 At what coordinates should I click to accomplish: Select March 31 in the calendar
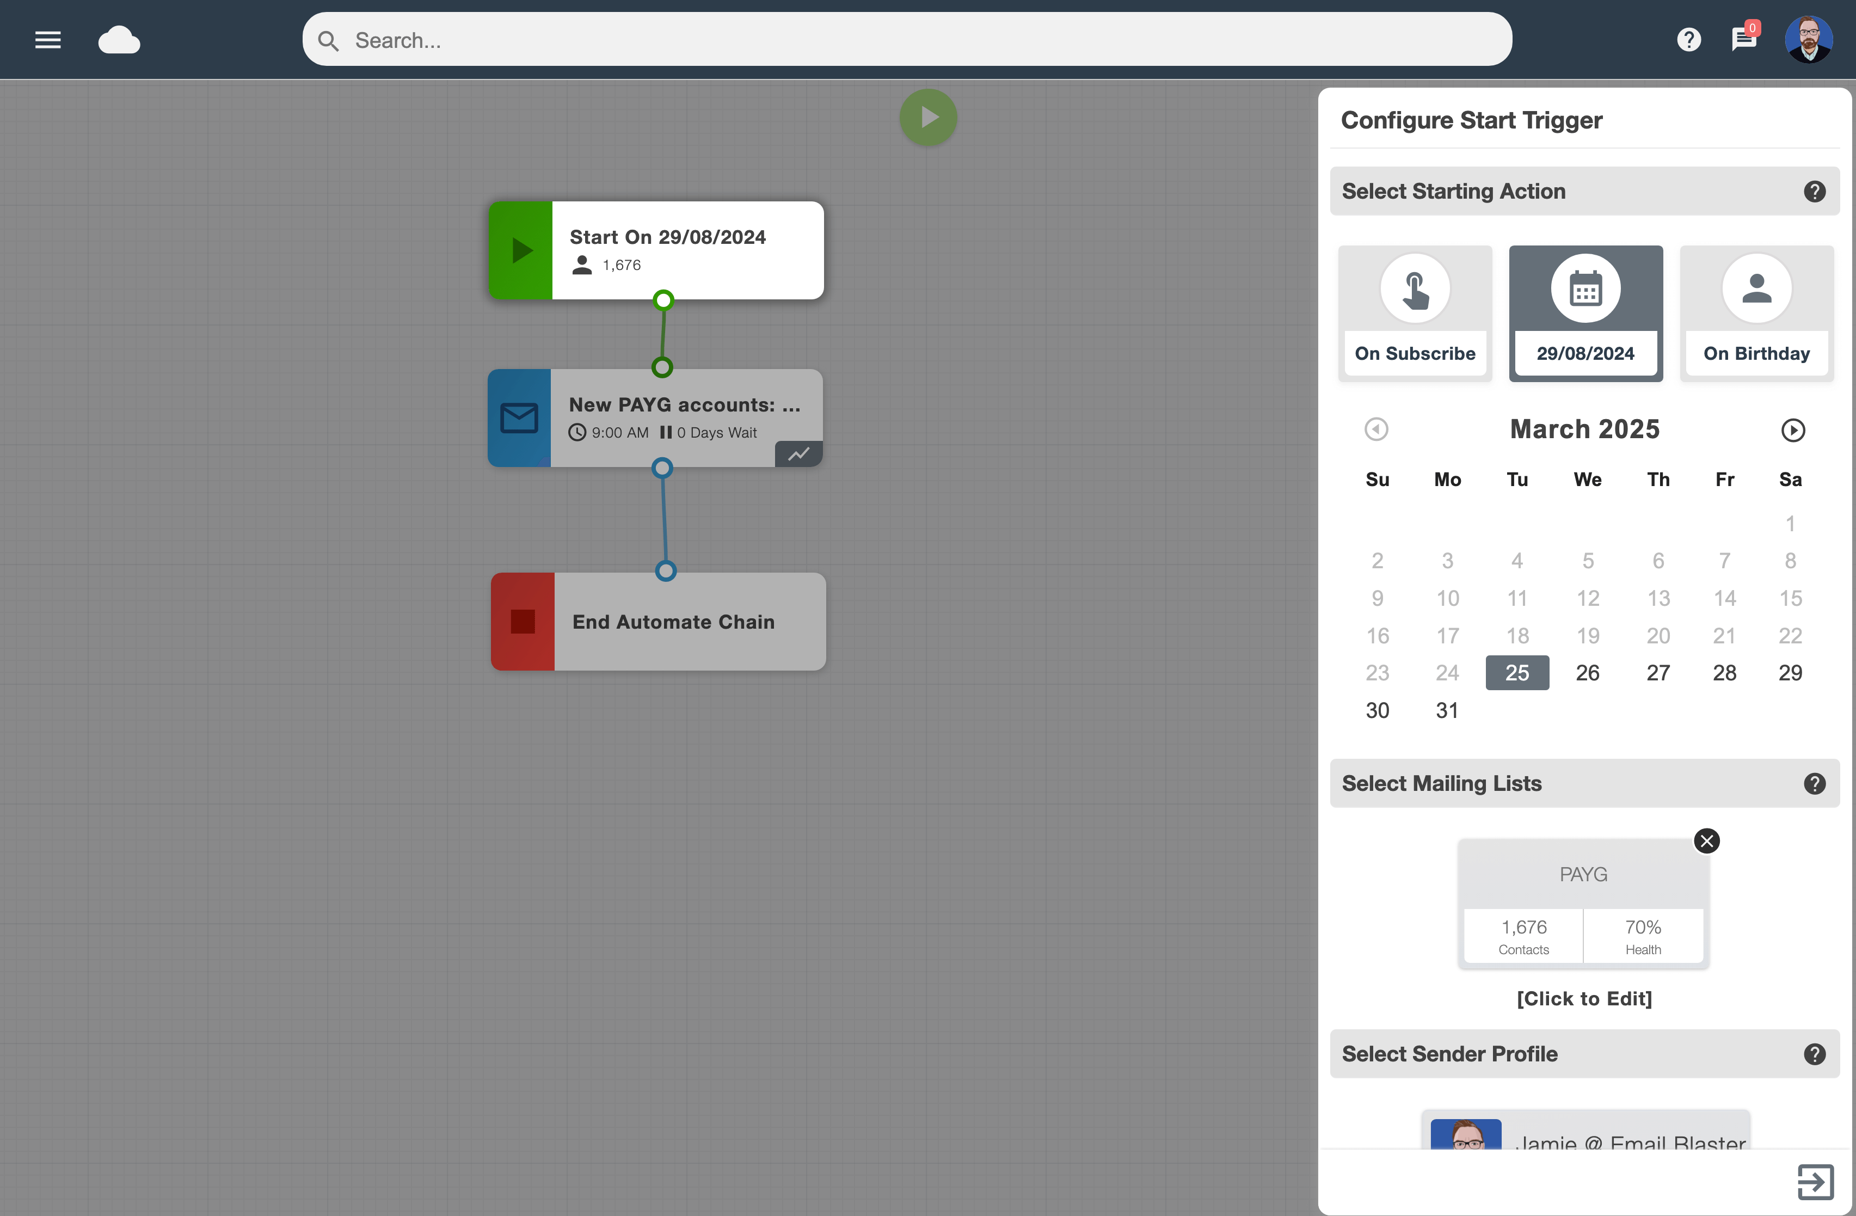[1447, 710]
